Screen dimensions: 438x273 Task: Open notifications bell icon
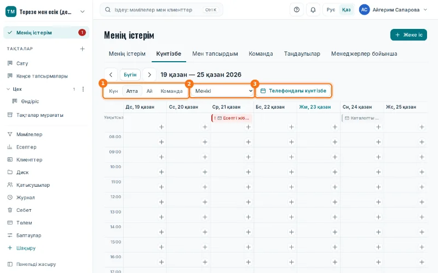[313, 10]
